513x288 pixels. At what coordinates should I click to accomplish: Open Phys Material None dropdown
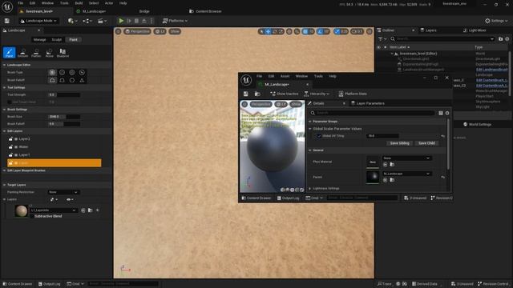406,158
